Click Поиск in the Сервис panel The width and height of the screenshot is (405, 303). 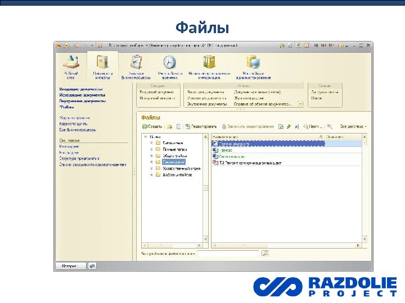pyautogui.click(x=316, y=98)
